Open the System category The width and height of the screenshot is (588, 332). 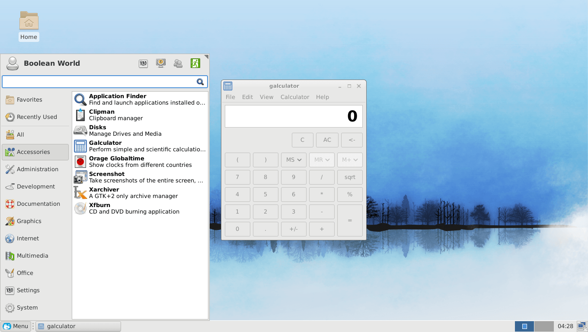pyautogui.click(x=35, y=308)
